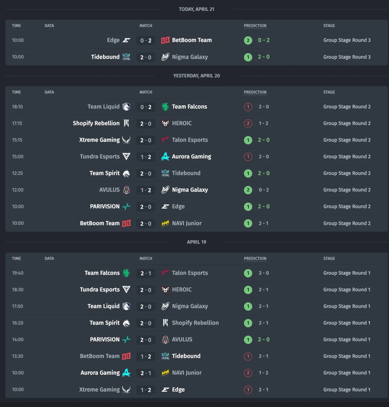Click Team Spirit logo in the 12:25 match
Viewport: 389px width, 407px height.
point(126,173)
